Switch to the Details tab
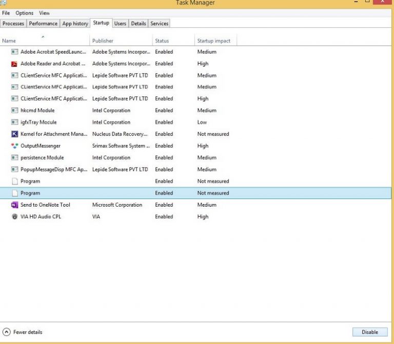 click(139, 24)
